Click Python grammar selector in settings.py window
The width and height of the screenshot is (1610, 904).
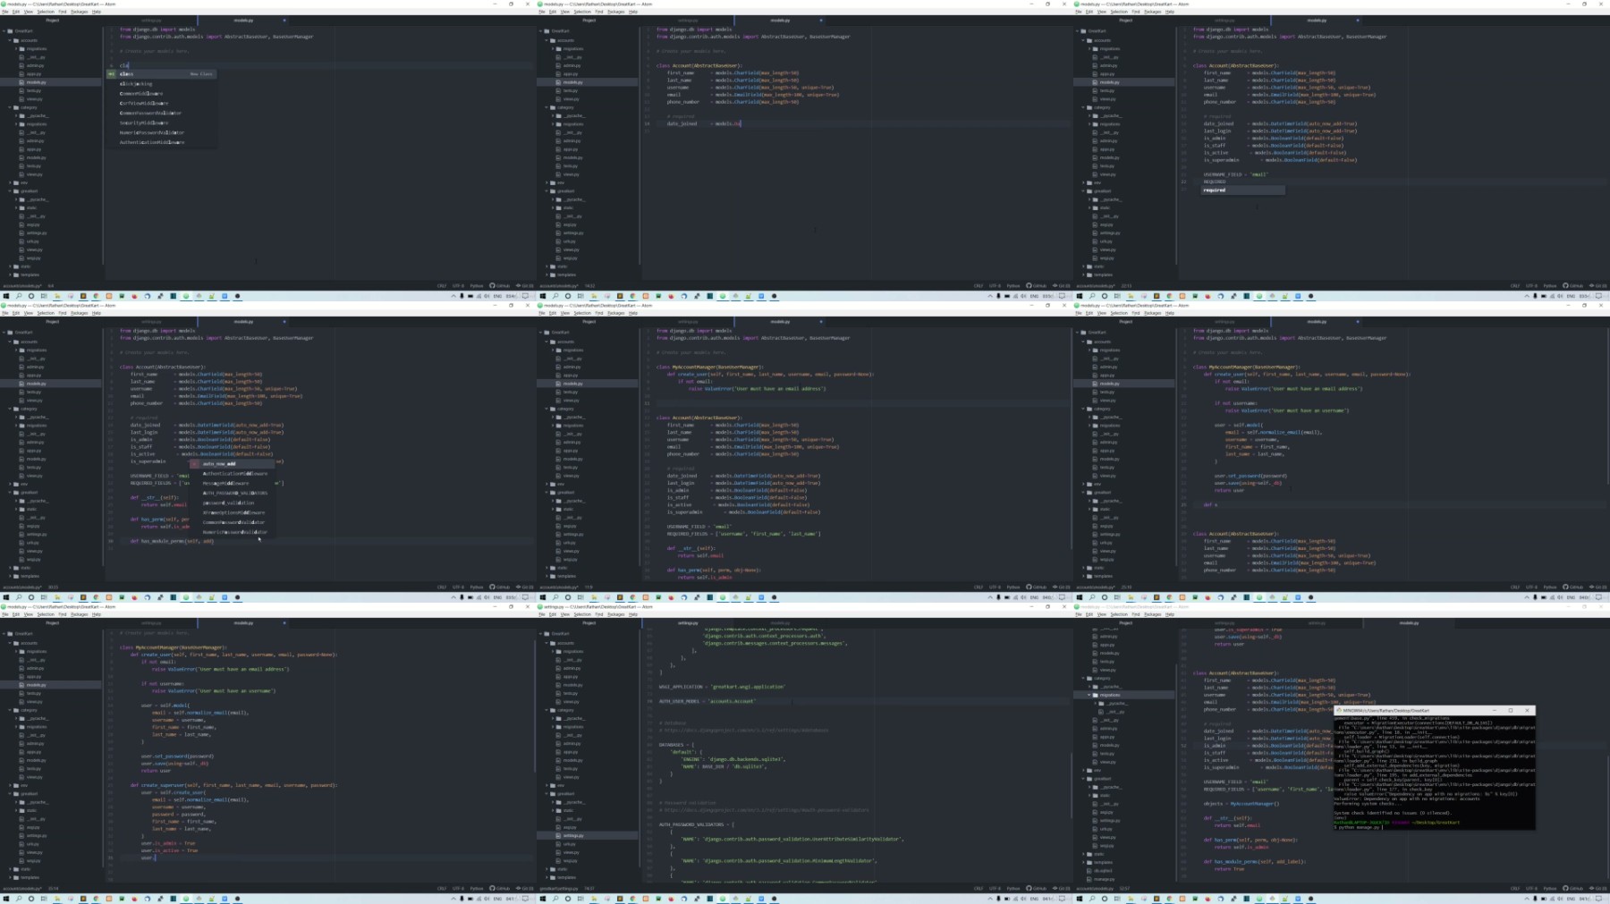[1013, 889]
